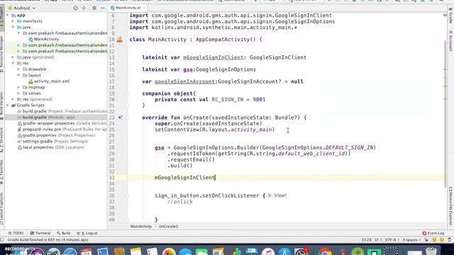The width and height of the screenshot is (454, 255).
Task: Open the Gradle panel on right edge
Action: click(x=451, y=16)
